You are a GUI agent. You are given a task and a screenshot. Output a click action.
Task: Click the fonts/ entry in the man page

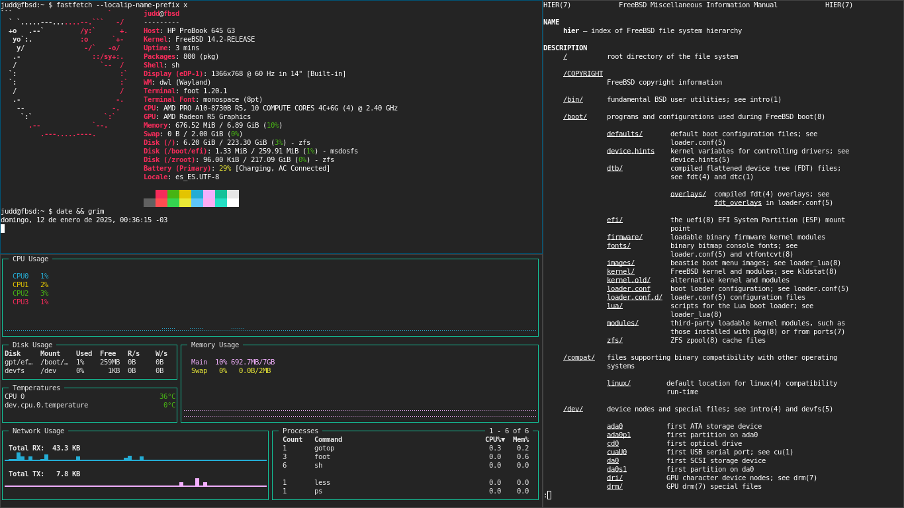click(619, 245)
